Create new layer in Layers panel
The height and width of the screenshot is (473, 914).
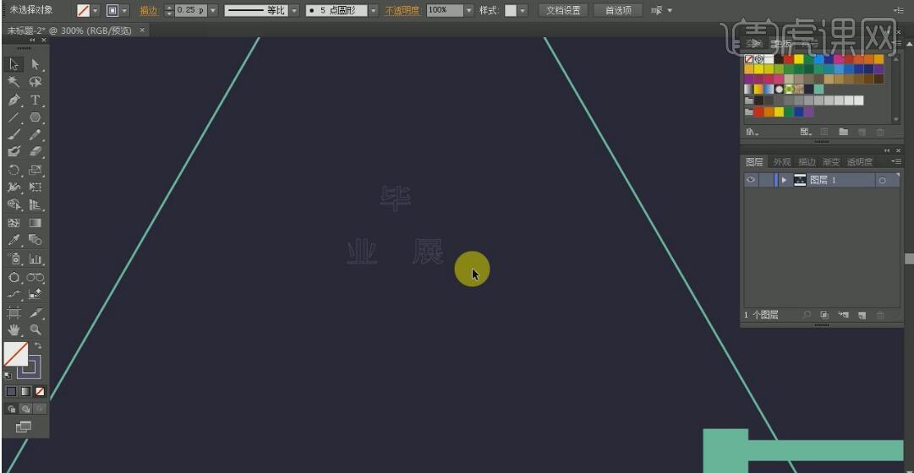tap(862, 315)
